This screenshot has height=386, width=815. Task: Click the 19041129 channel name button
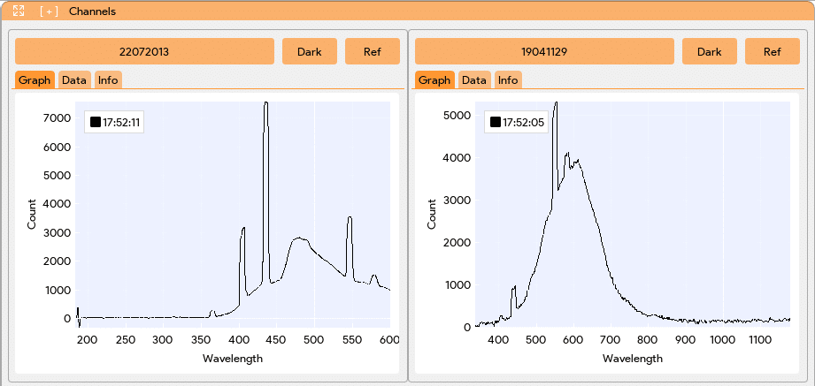[544, 51]
